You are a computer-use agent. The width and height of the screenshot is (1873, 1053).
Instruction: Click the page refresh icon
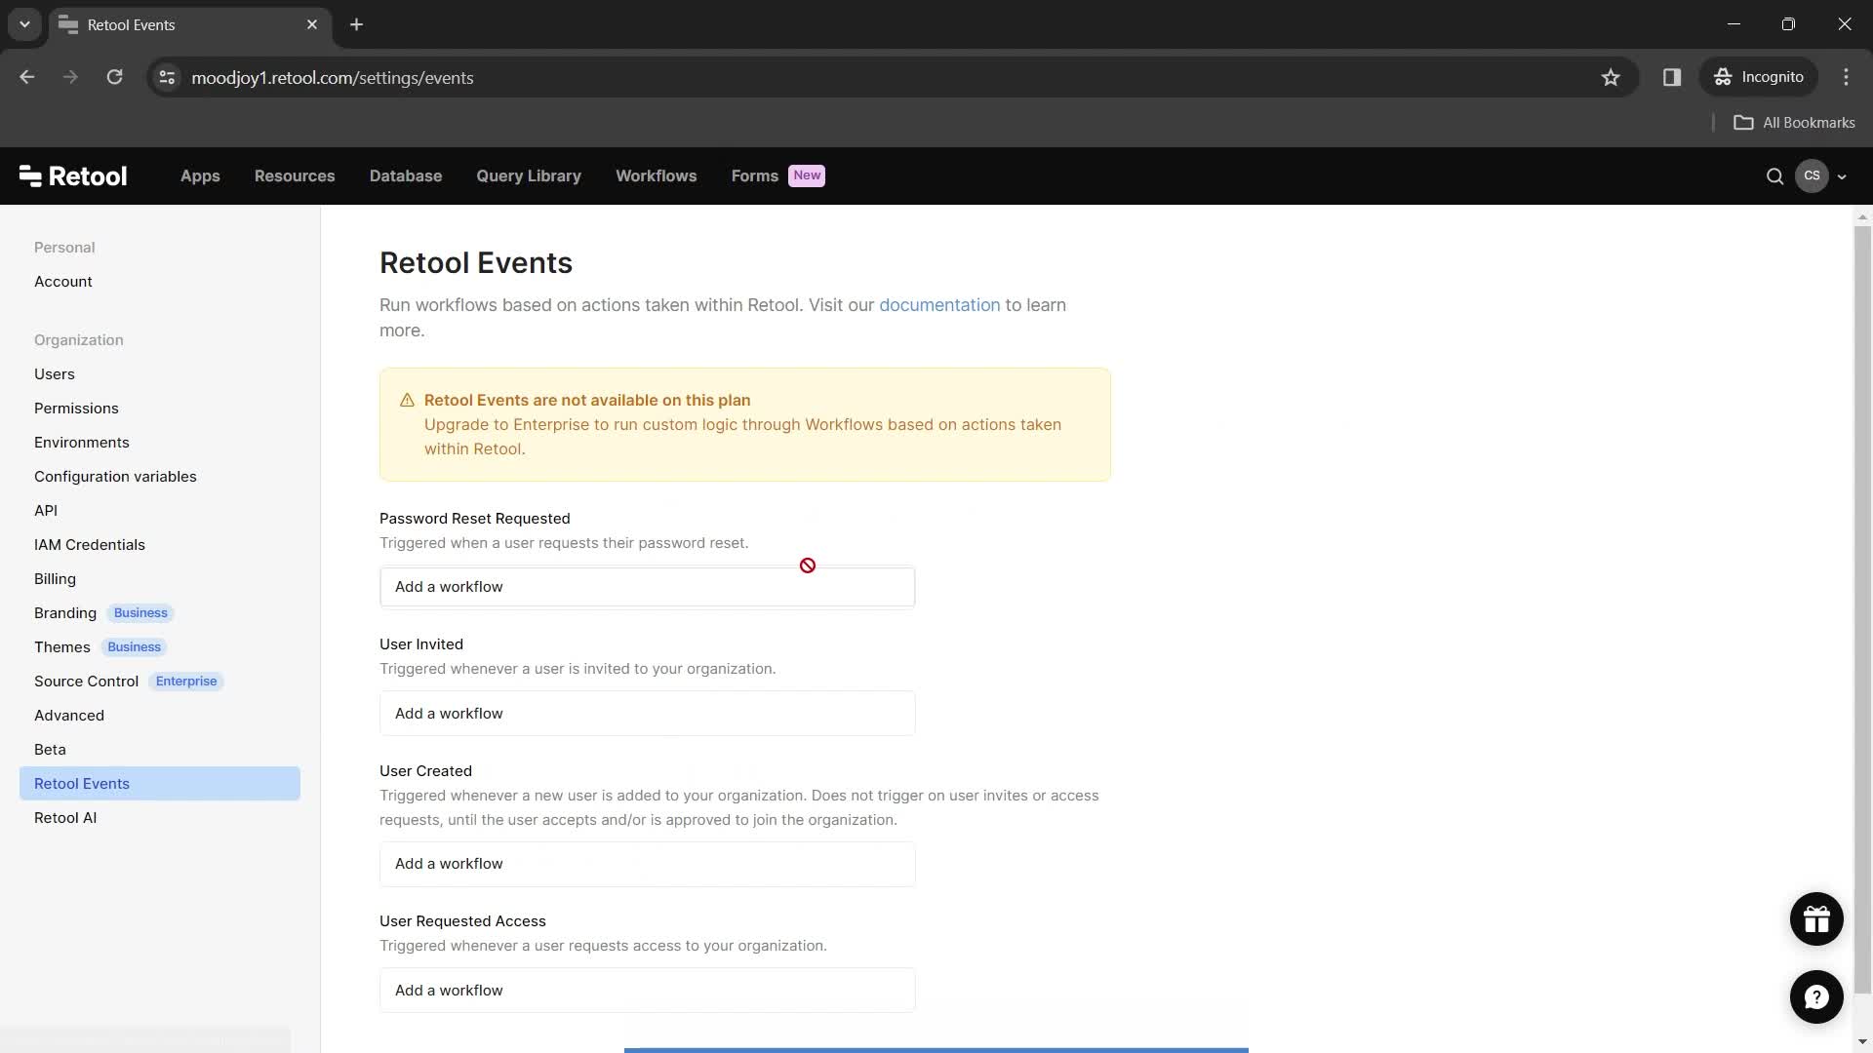click(x=113, y=77)
